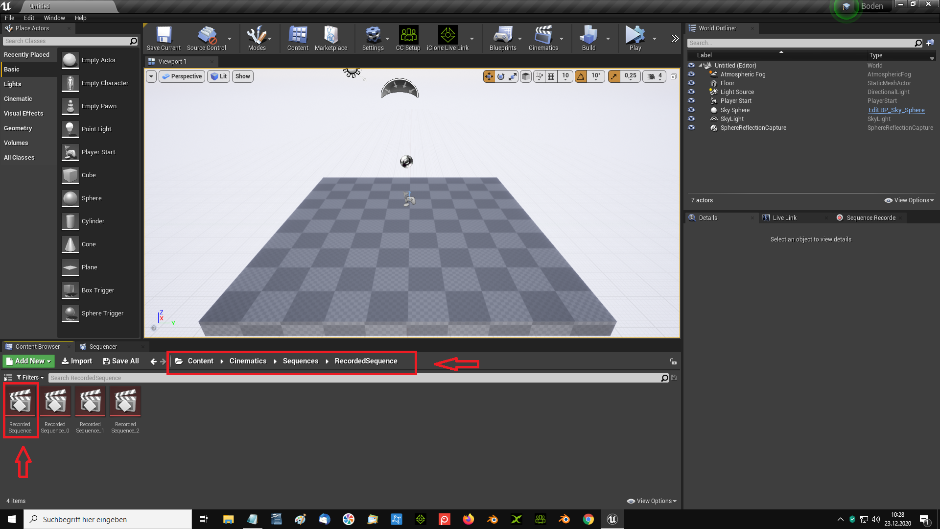Open Edit BP_Sky_Sphere link
The height and width of the screenshot is (529, 940).
click(x=896, y=110)
